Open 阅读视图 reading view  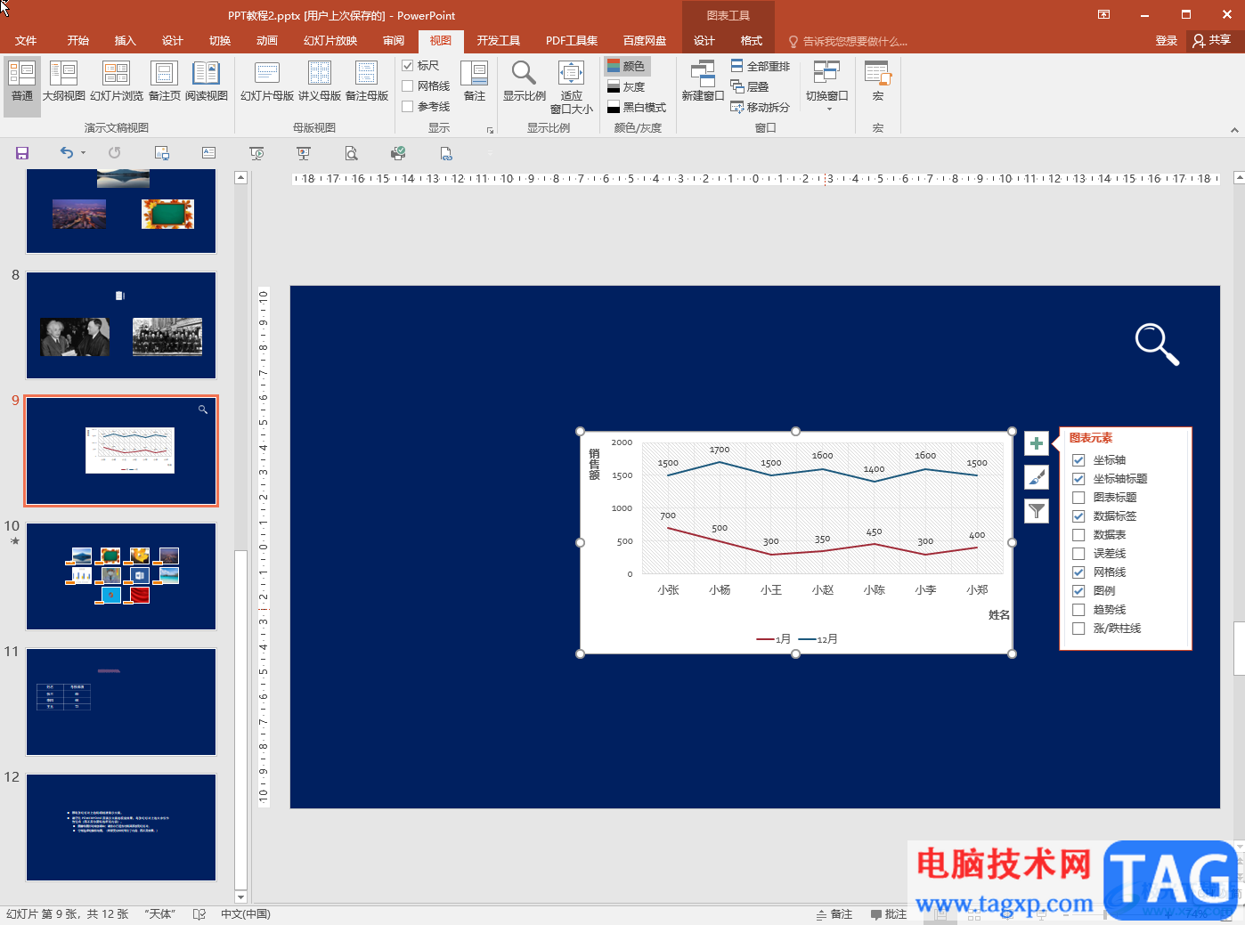[x=207, y=82]
